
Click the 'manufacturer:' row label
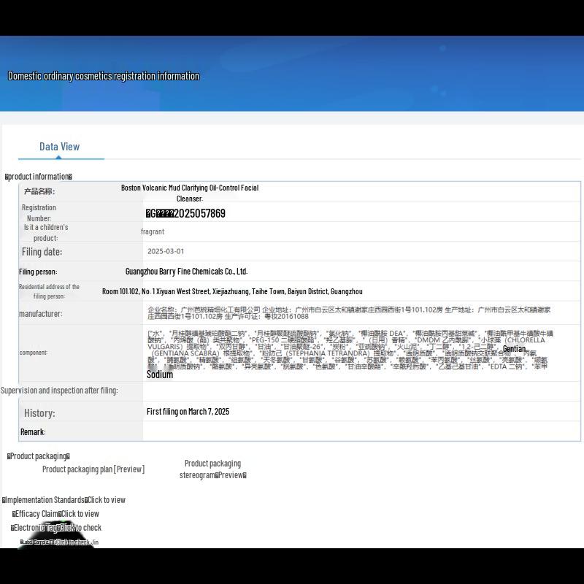[x=41, y=314]
